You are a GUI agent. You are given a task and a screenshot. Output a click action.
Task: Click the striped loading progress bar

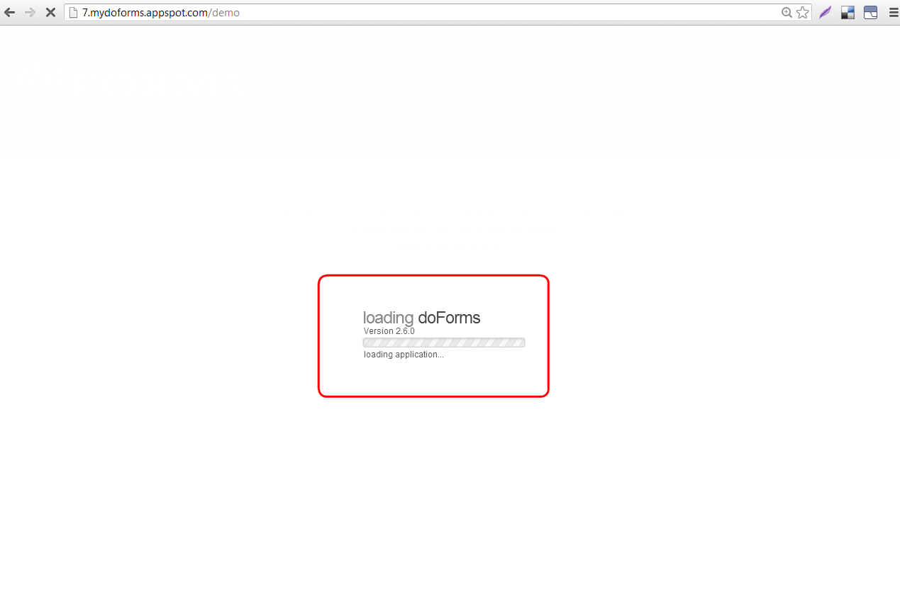point(443,343)
